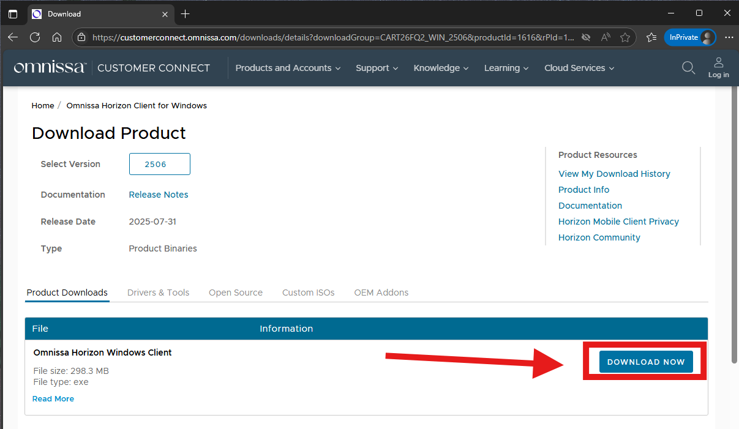The height and width of the screenshot is (429, 739).
Task: Open View My Download History
Action: click(x=614, y=174)
